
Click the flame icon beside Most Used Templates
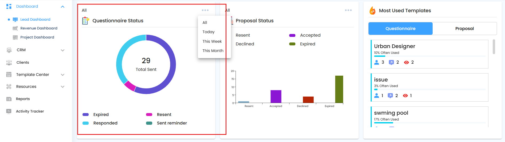[372, 11]
